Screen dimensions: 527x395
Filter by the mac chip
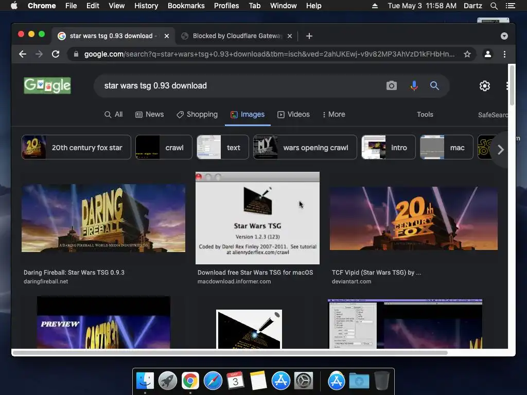click(446, 147)
